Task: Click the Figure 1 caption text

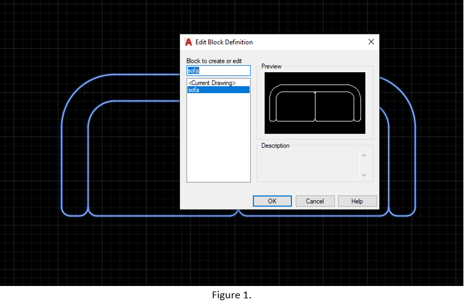Action: (x=232, y=295)
